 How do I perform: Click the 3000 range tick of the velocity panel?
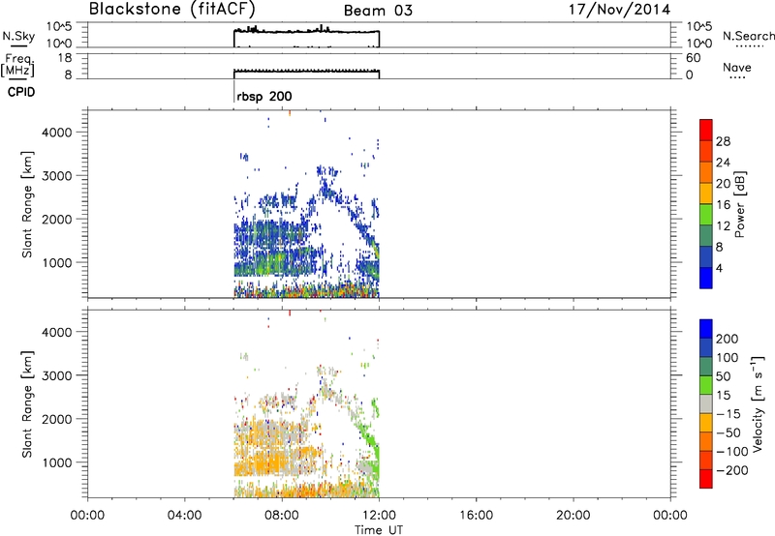[x=57, y=375]
